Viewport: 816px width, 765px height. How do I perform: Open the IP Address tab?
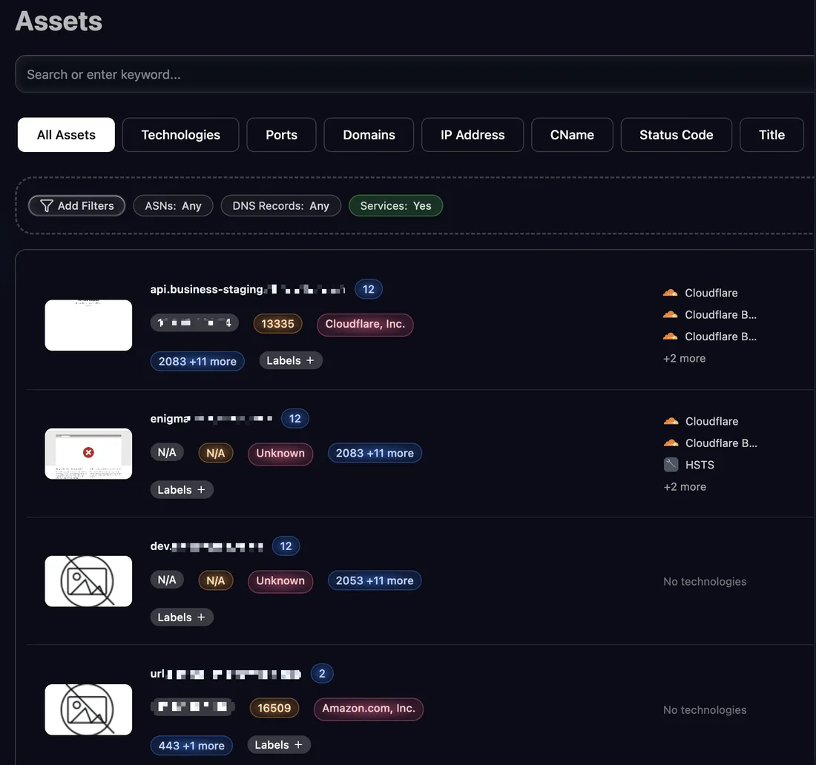(x=473, y=135)
